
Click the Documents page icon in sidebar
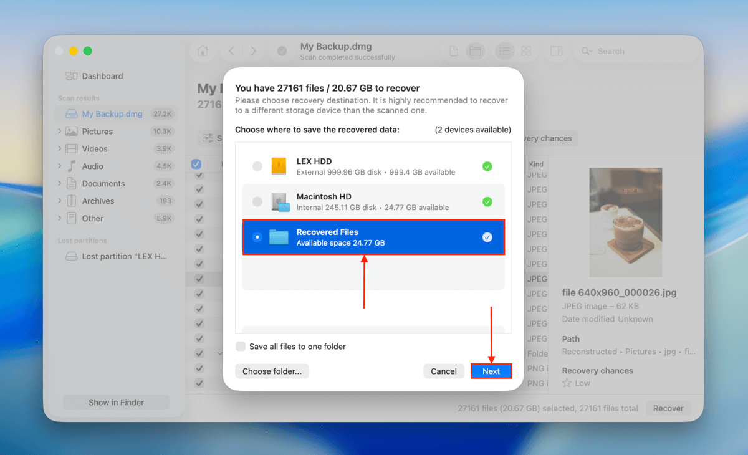click(72, 184)
